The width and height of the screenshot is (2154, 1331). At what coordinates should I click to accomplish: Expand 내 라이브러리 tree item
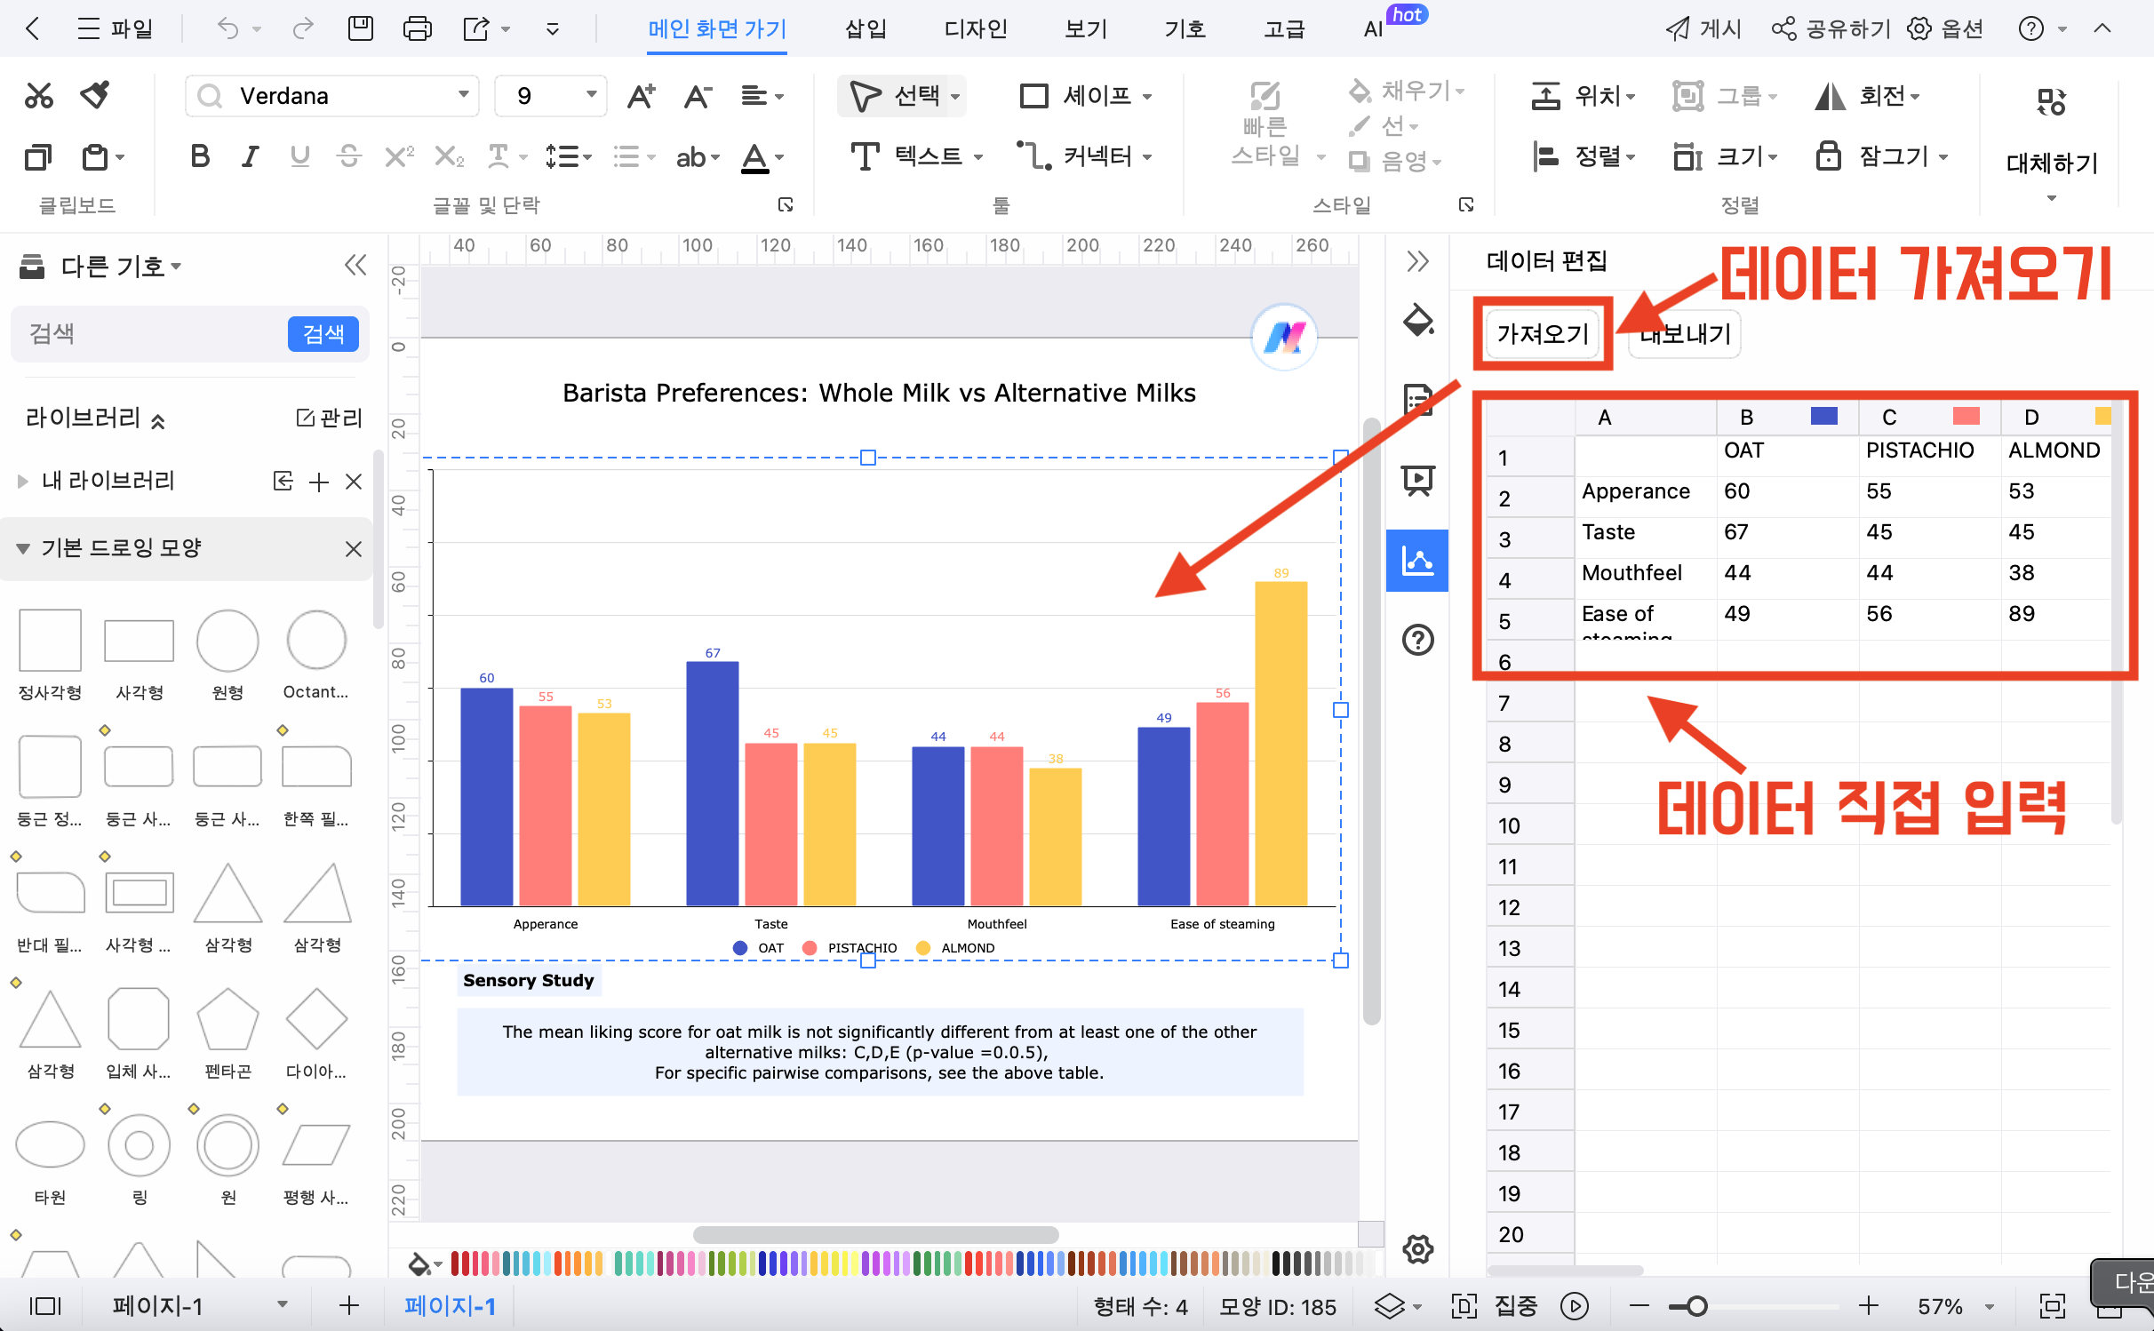pos(23,482)
